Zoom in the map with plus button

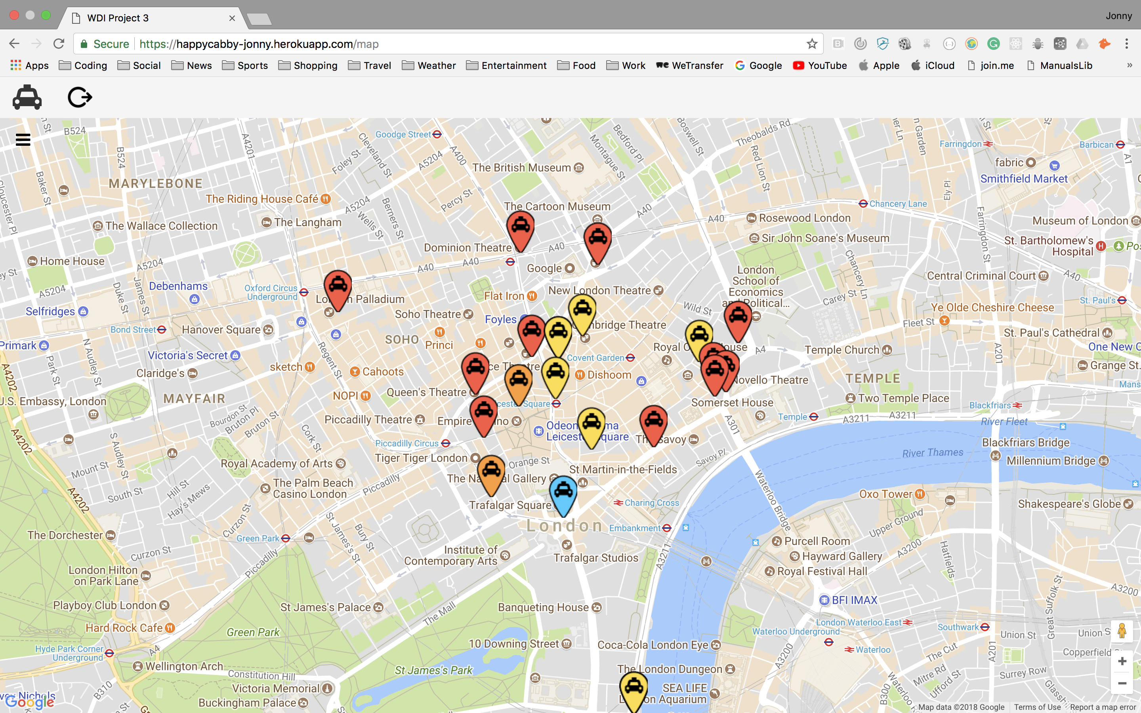click(1122, 661)
